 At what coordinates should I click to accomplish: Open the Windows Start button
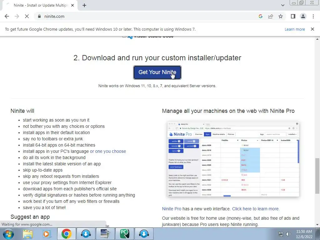(8, 234)
